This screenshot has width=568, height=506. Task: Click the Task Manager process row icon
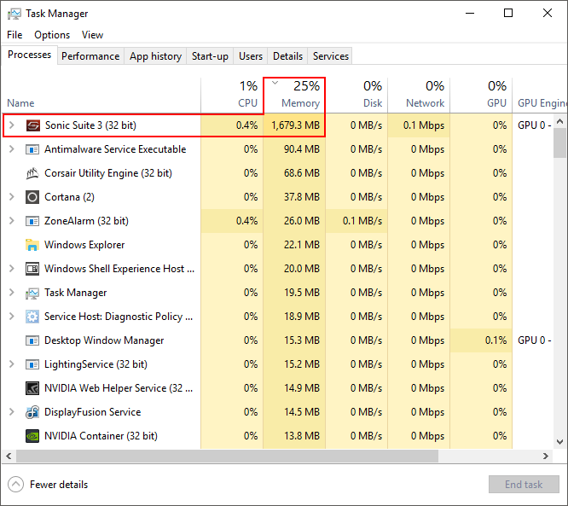[32, 293]
